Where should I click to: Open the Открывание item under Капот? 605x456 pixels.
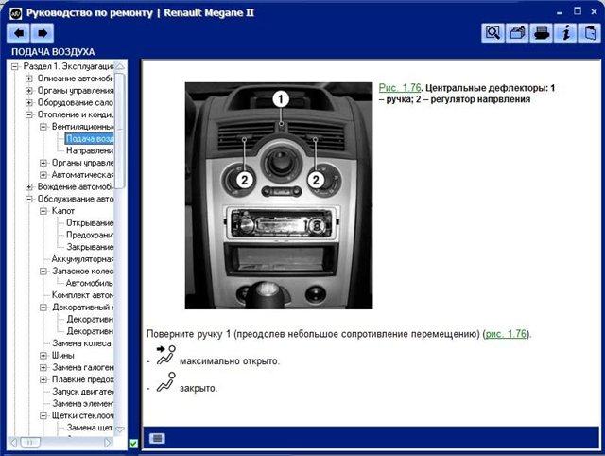click(90, 222)
